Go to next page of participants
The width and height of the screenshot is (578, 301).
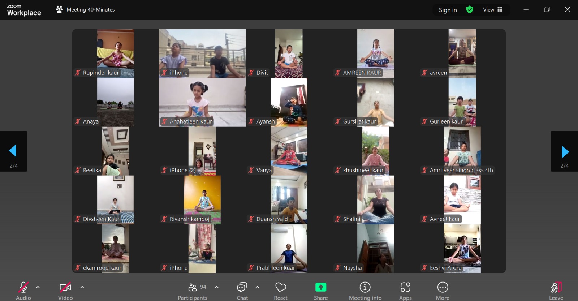tap(565, 152)
